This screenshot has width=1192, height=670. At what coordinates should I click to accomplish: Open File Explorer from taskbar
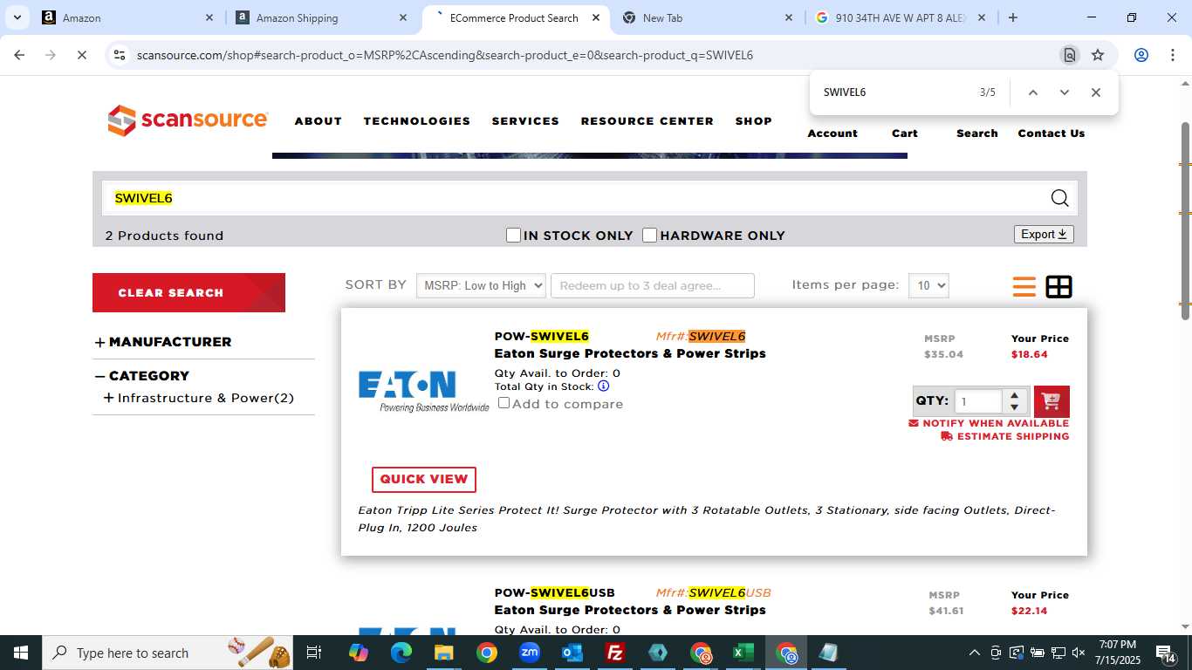[443, 653]
